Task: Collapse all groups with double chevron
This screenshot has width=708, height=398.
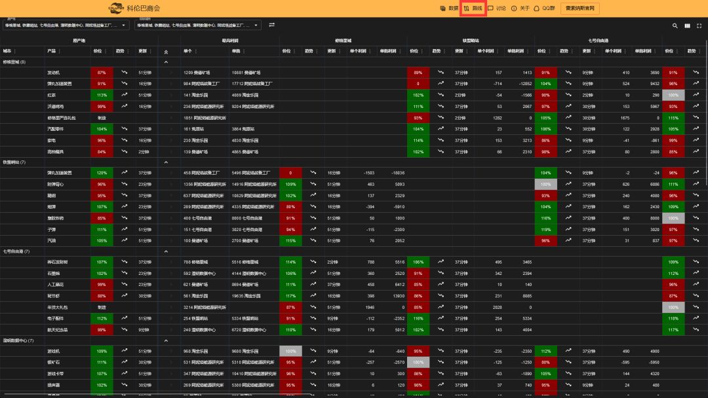Action: (166, 51)
